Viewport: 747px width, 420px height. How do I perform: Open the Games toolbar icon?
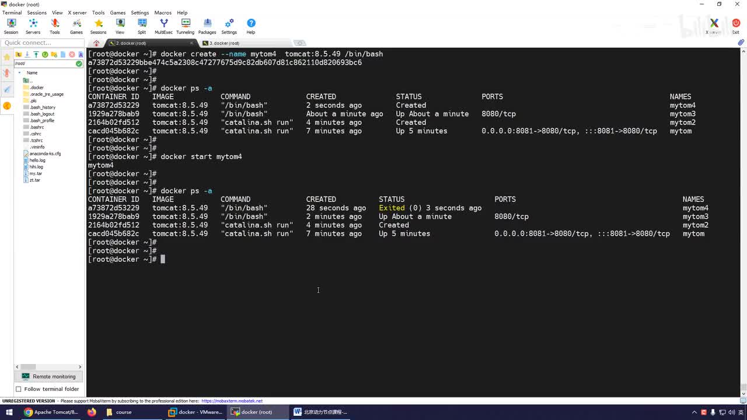coord(76,26)
